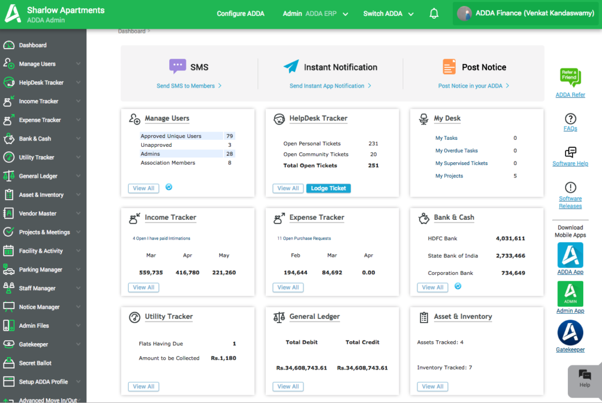Select Approved Unique Users row

[188, 136]
